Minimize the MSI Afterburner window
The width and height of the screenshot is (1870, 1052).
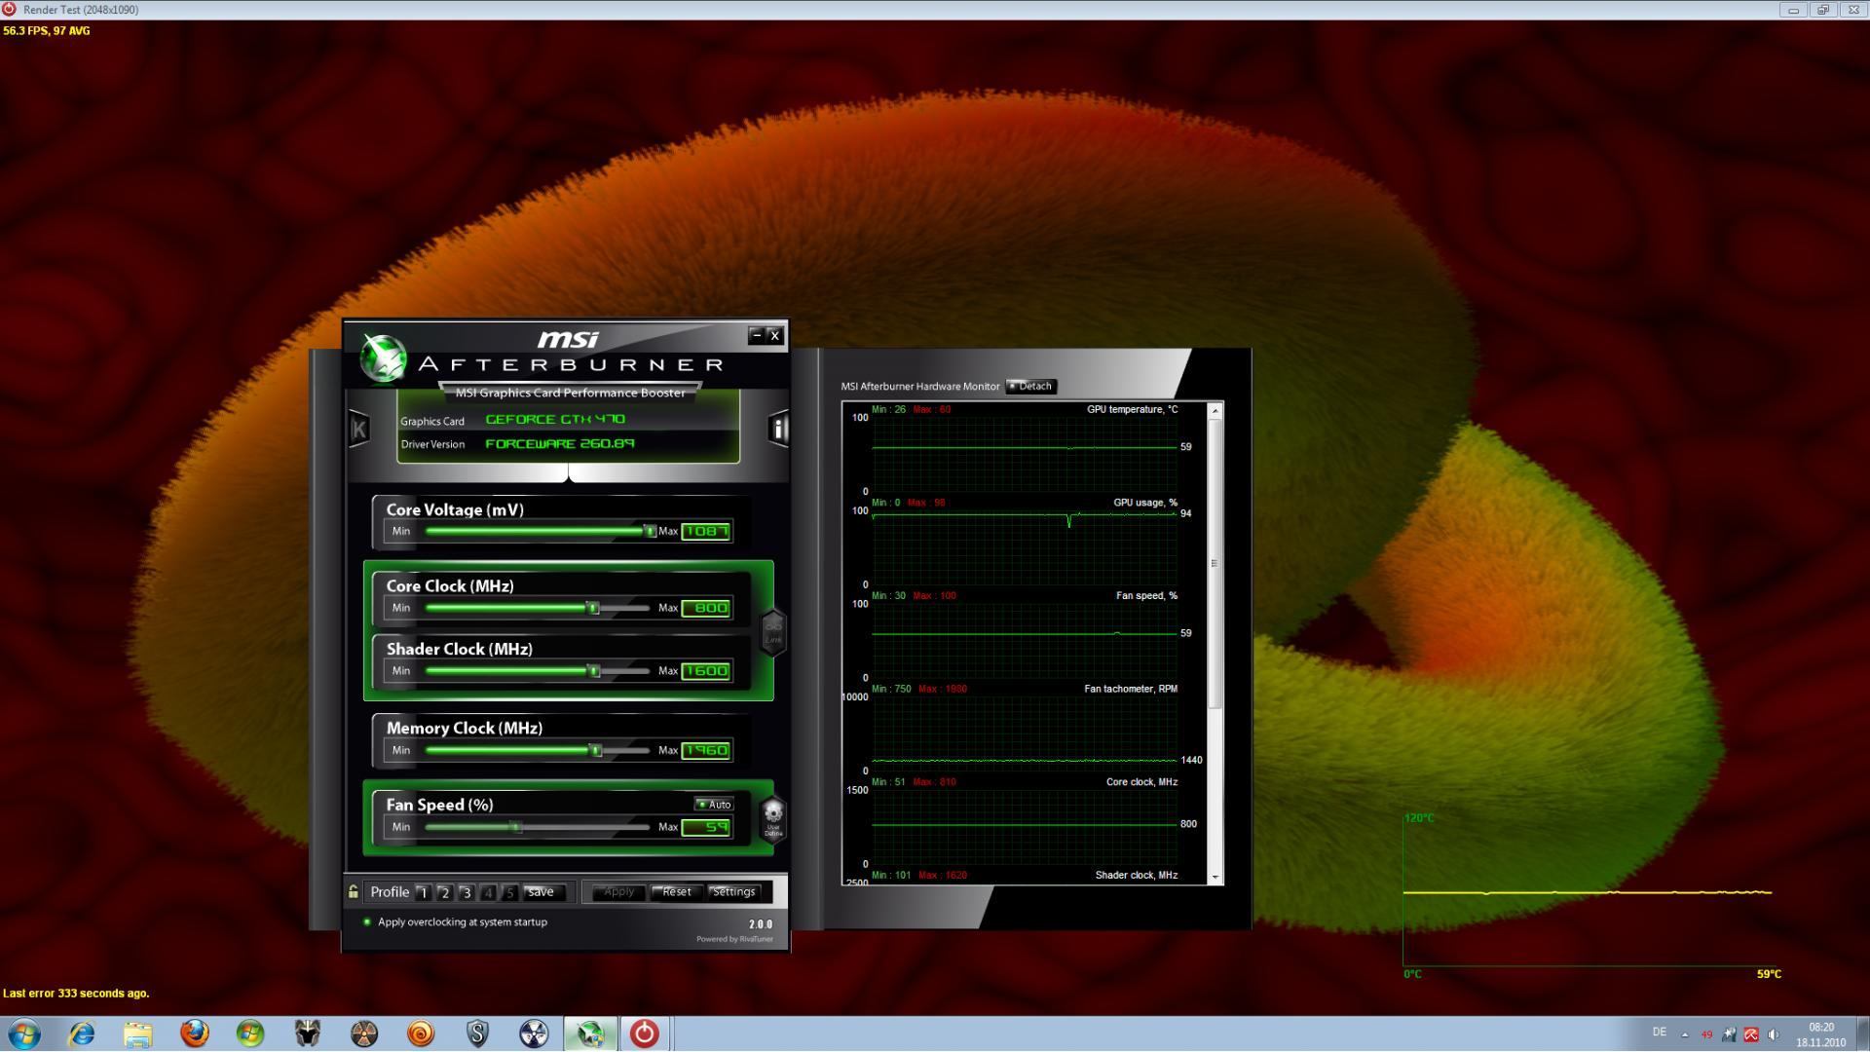pos(756,335)
